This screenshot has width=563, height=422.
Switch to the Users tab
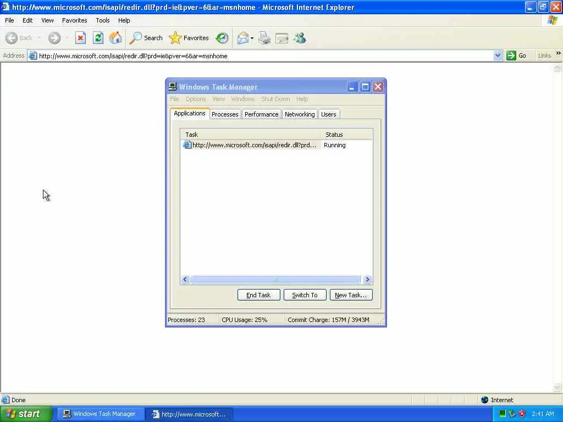pos(329,114)
